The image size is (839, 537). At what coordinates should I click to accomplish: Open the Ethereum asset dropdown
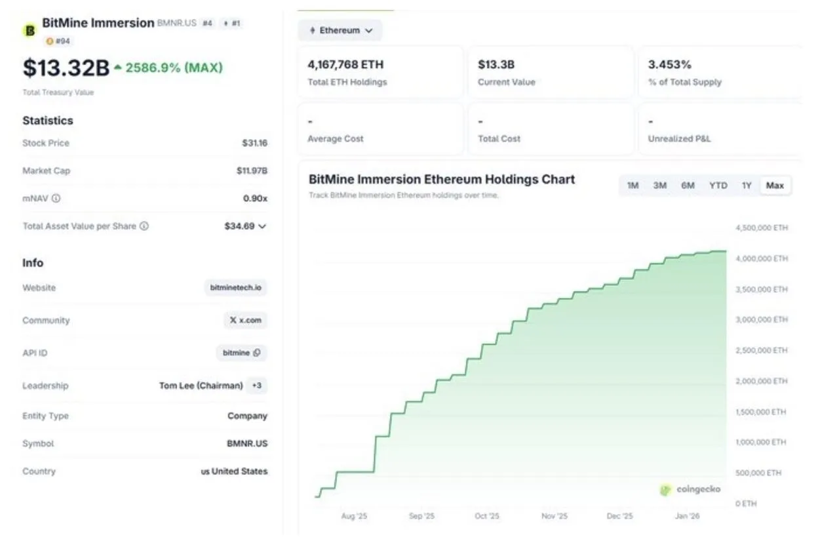(x=340, y=30)
